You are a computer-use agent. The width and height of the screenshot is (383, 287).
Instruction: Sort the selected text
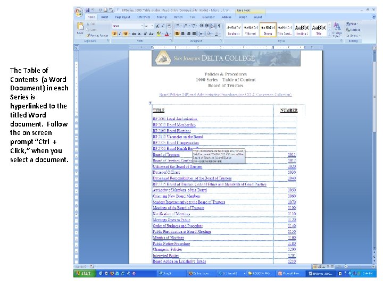(x=213, y=26)
